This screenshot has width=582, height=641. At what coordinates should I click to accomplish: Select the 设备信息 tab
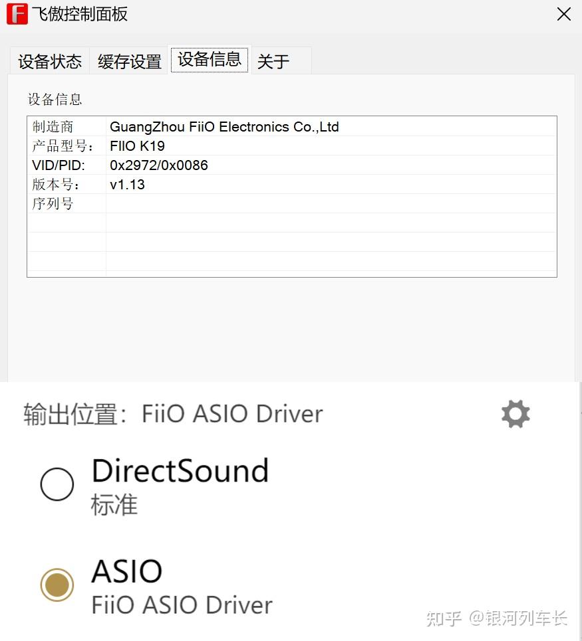click(x=210, y=60)
